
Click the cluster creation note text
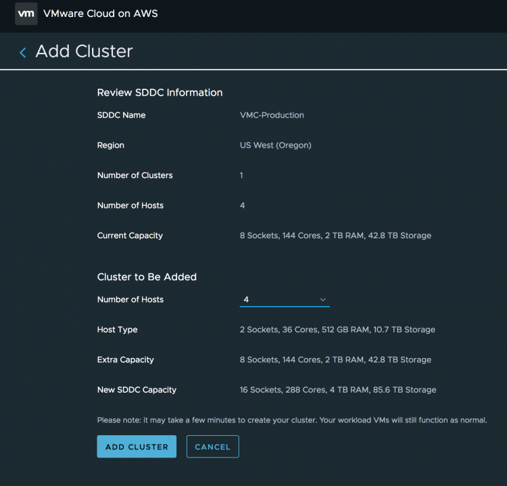pyautogui.click(x=291, y=420)
